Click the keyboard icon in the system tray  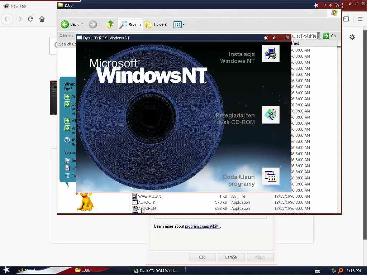pos(318,271)
